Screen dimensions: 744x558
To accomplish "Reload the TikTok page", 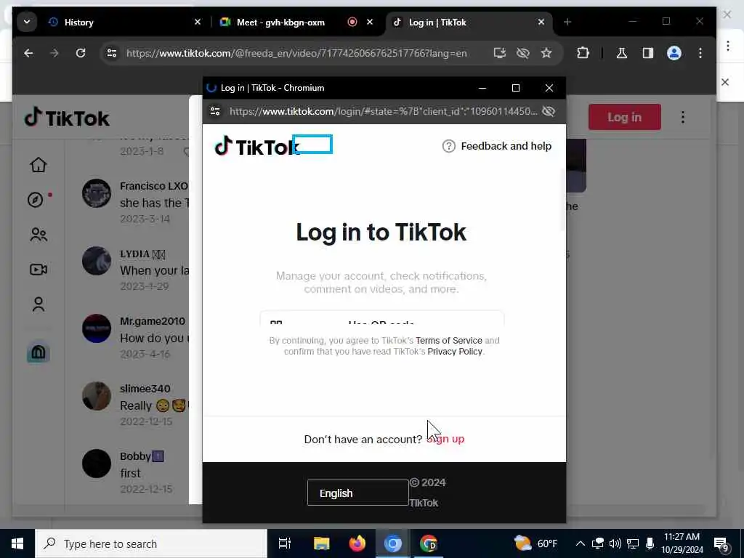I will coord(81,53).
